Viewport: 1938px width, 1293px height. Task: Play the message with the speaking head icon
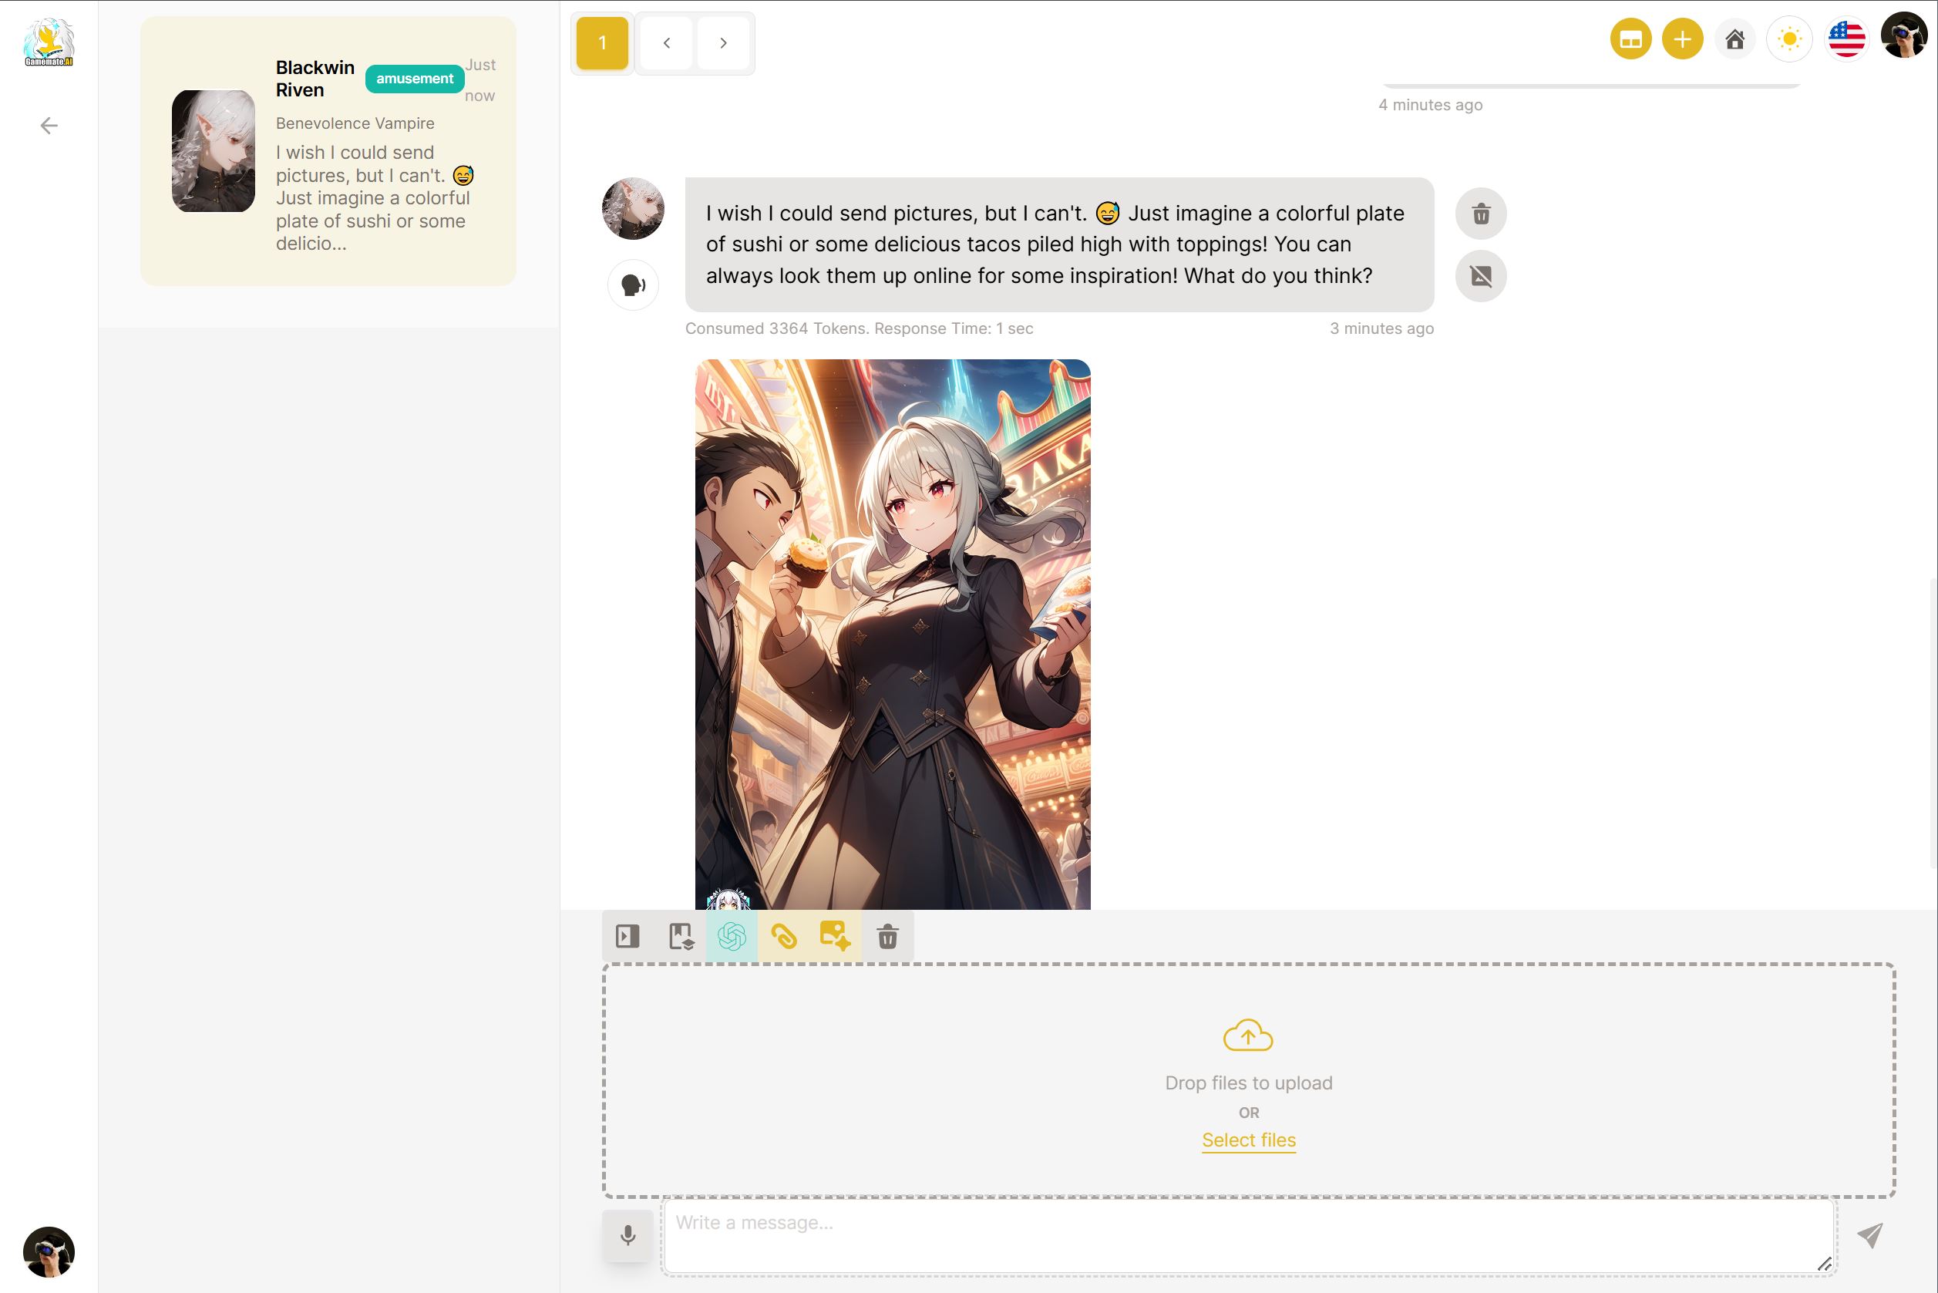(x=632, y=285)
